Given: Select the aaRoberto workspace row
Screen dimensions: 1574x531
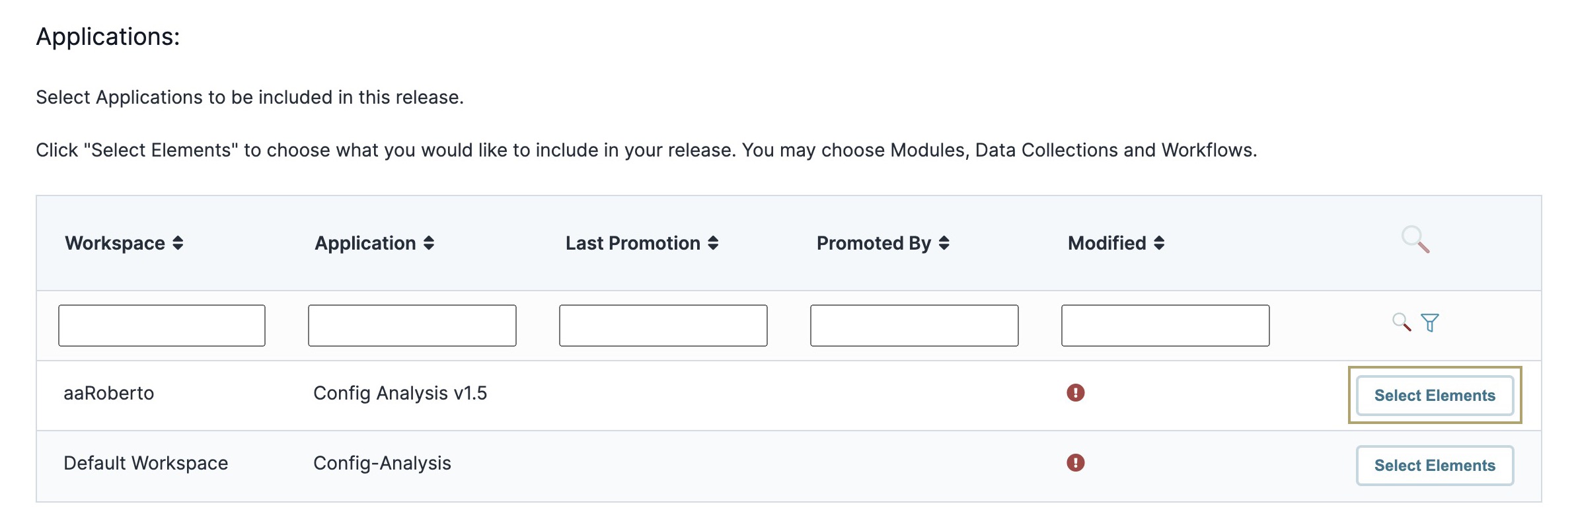Looking at the screenshot, I should click(789, 396).
